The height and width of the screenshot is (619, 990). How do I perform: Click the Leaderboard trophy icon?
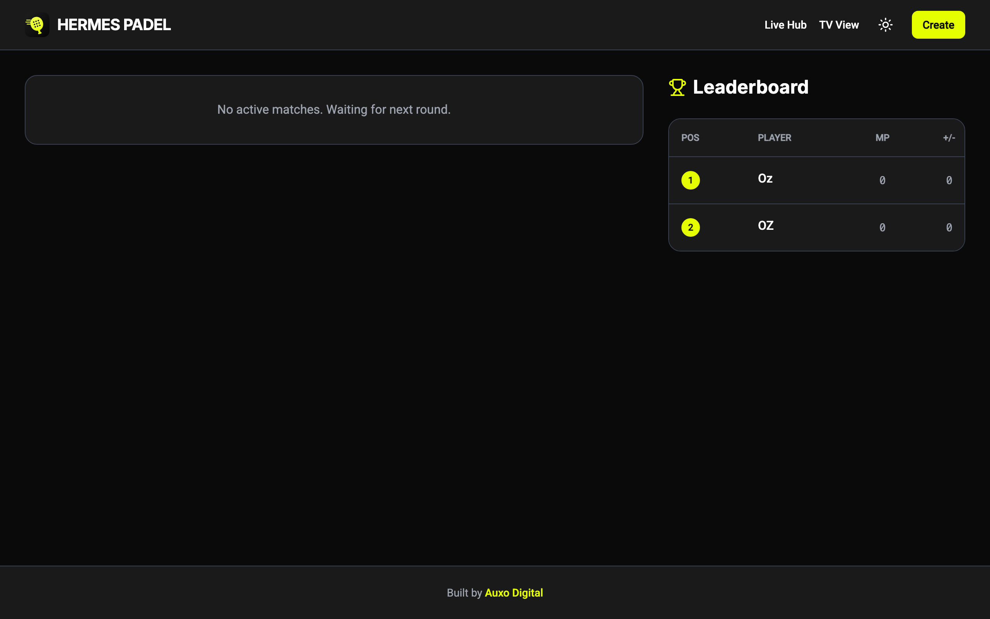[x=678, y=87]
